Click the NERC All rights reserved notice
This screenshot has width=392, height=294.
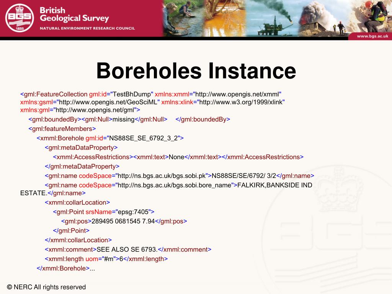click(46, 287)
